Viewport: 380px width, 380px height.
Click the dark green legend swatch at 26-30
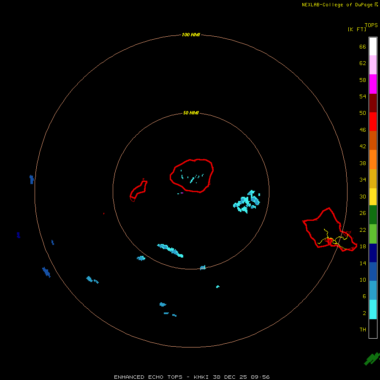[x=373, y=215]
